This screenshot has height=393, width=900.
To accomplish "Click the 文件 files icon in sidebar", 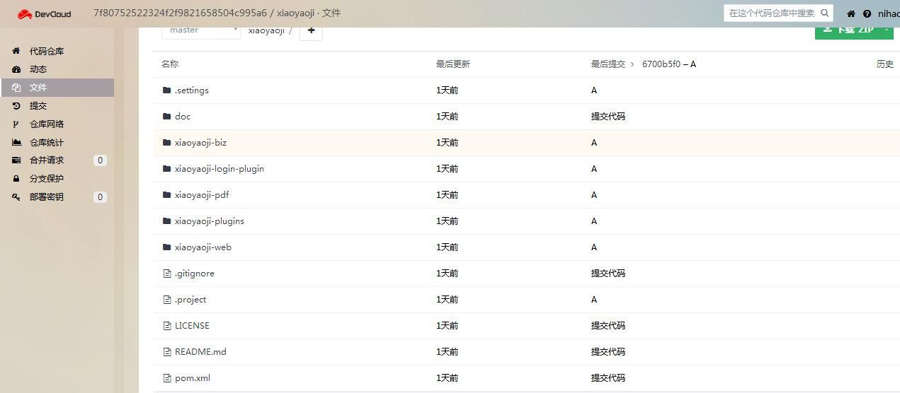I will (16, 88).
